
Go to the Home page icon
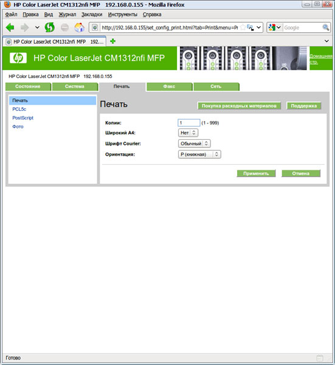[x=79, y=27]
